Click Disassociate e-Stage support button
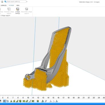105x105 pixels. point(27,11)
